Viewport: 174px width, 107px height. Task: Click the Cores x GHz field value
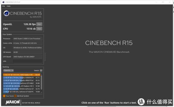28,43
